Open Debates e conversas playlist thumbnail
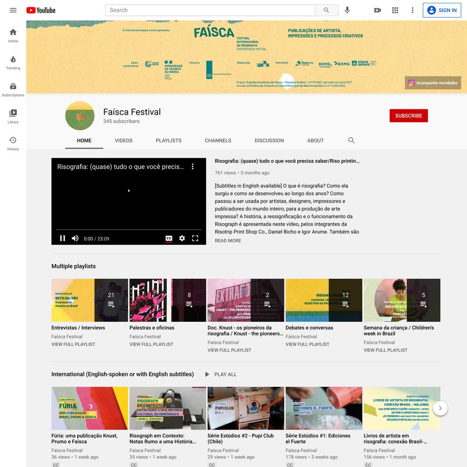 click(x=324, y=300)
